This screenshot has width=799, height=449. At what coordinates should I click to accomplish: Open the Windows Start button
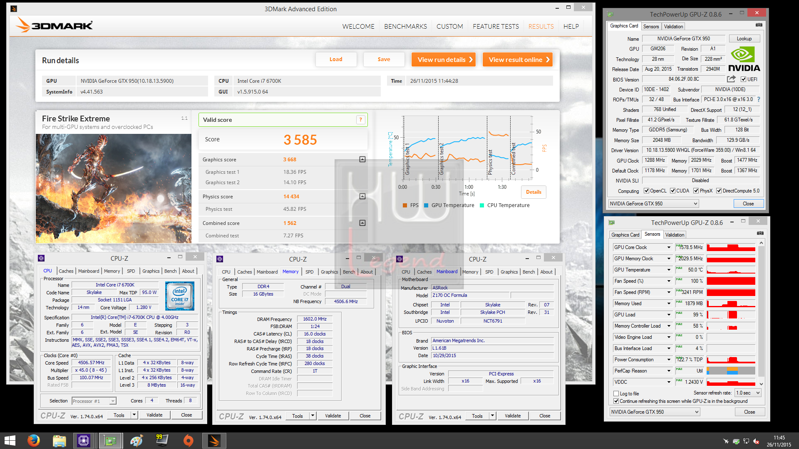click(x=10, y=441)
